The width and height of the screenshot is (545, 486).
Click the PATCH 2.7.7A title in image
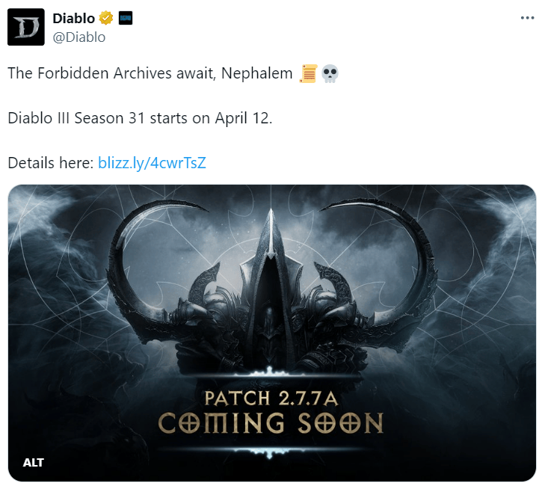click(x=271, y=398)
